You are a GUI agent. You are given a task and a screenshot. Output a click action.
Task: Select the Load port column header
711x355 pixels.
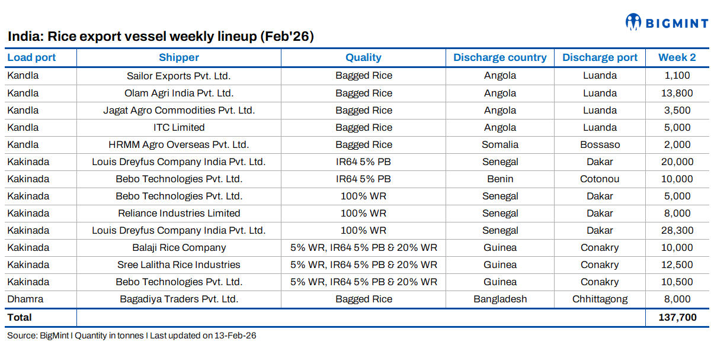(31, 57)
